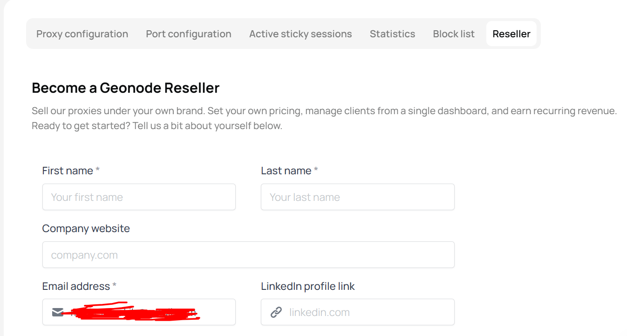Select the Reseller tab

pyautogui.click(x=511, y=34)
